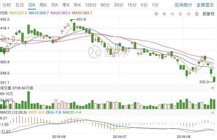Screen dimensions: 217x140
Task: Click the 335.0 low price marker
Action: coord(204,82)
